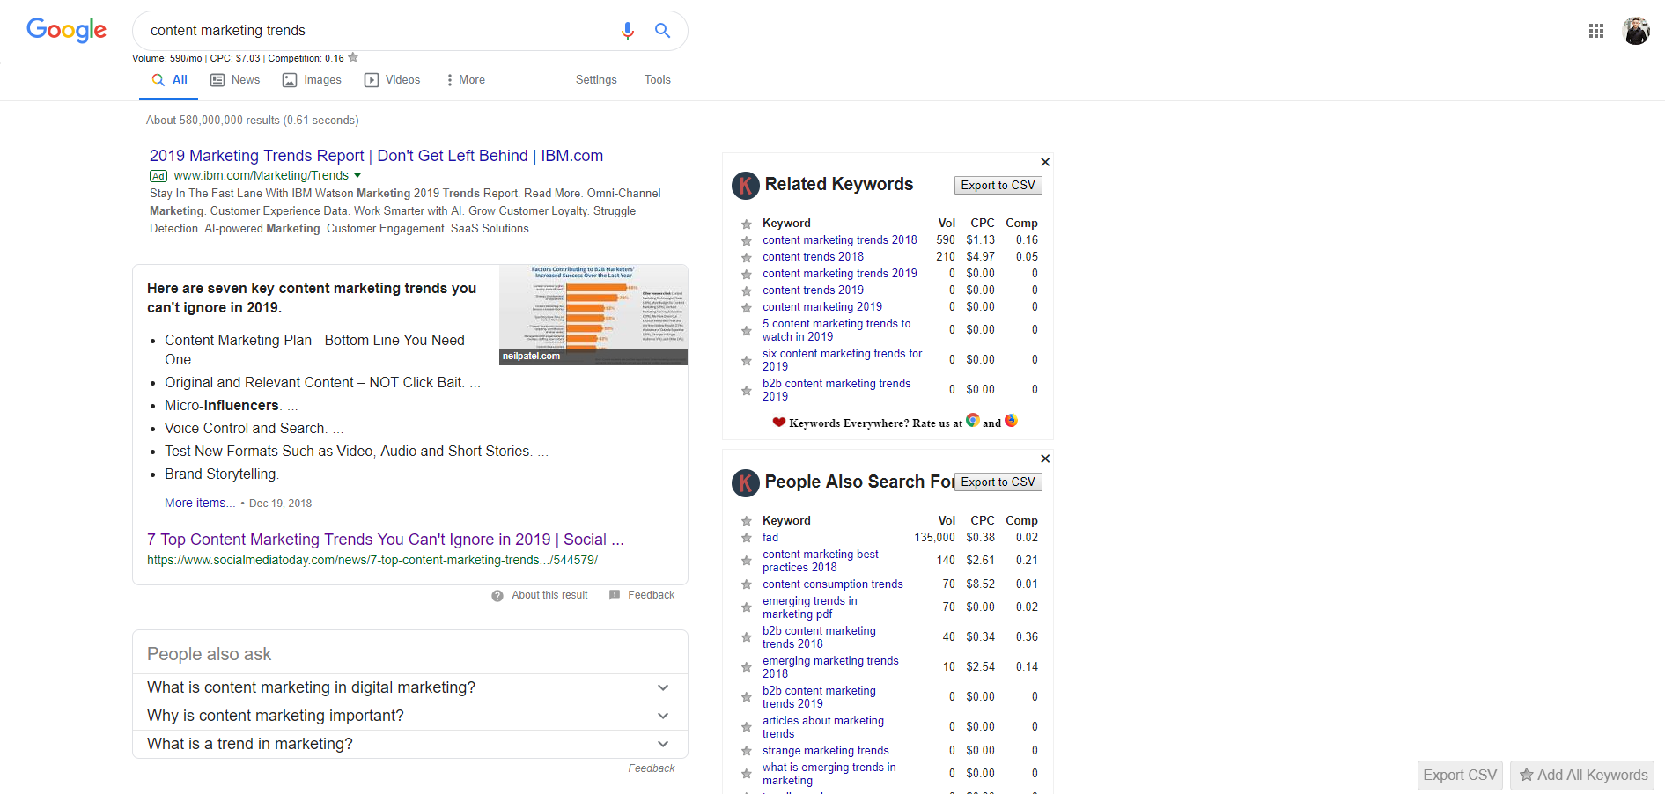Open the IBM 2019 Marketing Trends Report ad

(x=376, y=156)
